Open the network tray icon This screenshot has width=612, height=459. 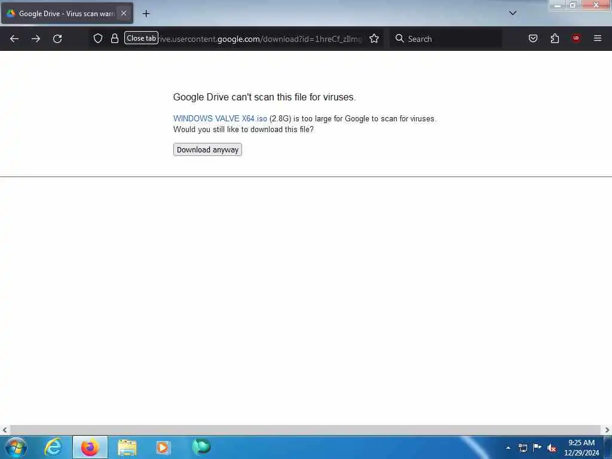[522, 448]
